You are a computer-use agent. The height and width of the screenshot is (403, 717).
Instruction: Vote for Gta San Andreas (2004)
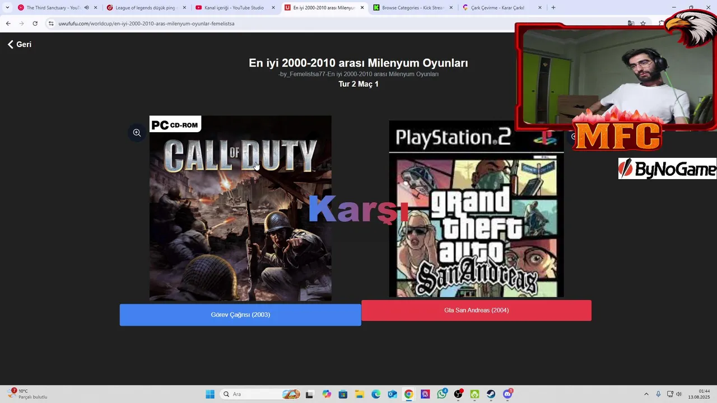click(x=476, y=310)
